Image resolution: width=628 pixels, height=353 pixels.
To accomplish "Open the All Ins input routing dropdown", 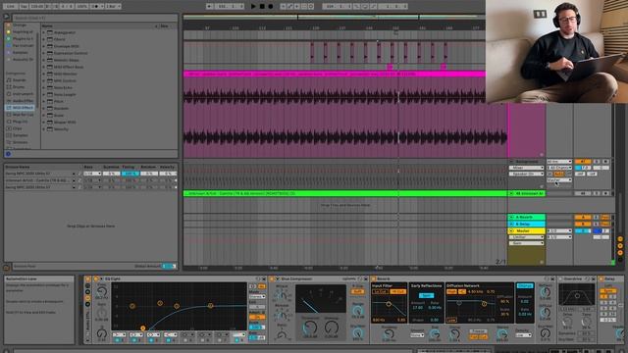I will pyautogui.click(x=559, y=162).
